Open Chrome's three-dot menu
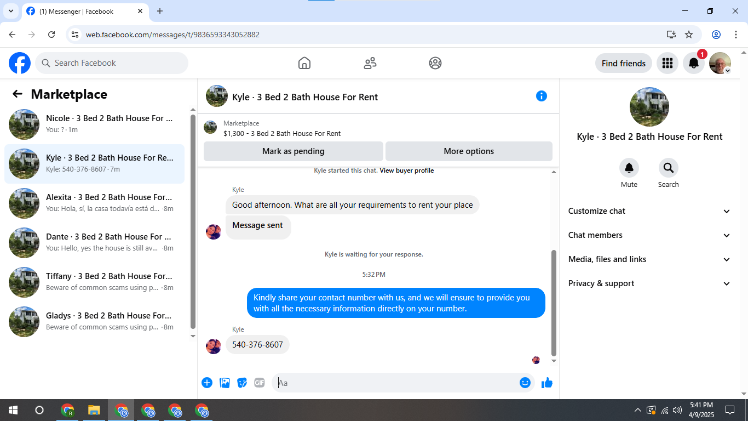Image resolution: width=748 pixels, height=421 pixels. (x=735, y=35)
